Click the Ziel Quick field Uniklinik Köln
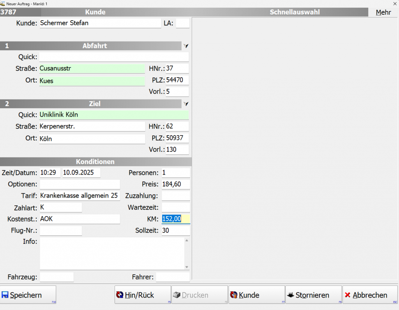The width and height of the screenshot is (399, 310). tap(114, 115)
